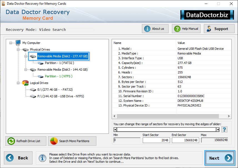This screenshot has height=168, width=238.
Task: Click the 'General USB Flash Disk USB Device' value
Action: 201,49
